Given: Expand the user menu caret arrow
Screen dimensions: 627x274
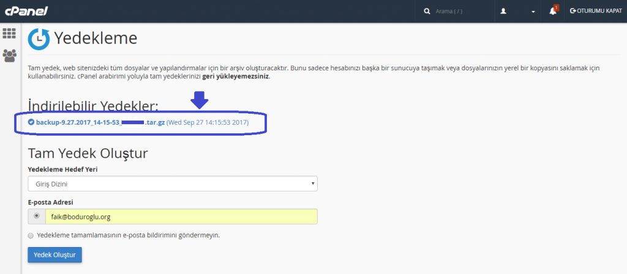Looking at the screenshot, I should click(x=533, y=12).
